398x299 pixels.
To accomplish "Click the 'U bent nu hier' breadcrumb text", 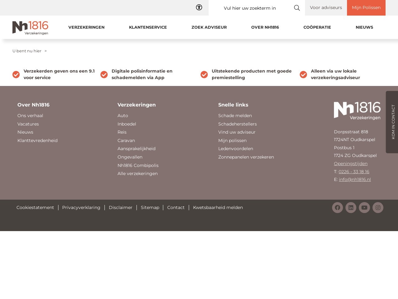I will [x=27, y=51].
